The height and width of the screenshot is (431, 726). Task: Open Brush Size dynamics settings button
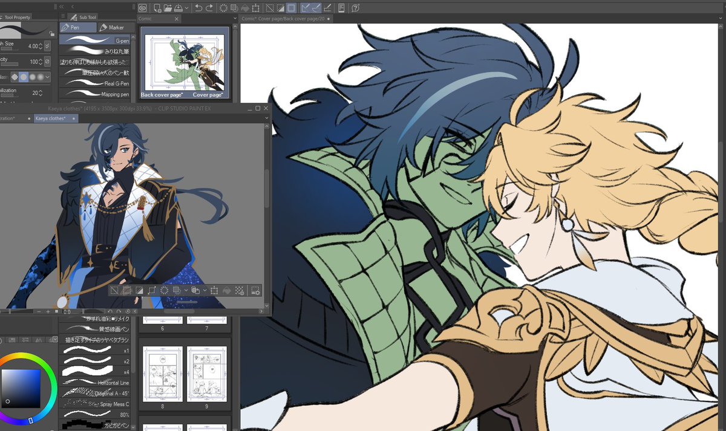[x=48, y=45]
